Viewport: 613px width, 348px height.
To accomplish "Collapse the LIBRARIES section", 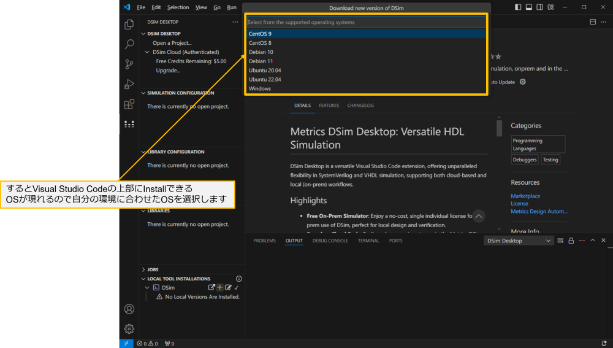I will pos(143,211).
